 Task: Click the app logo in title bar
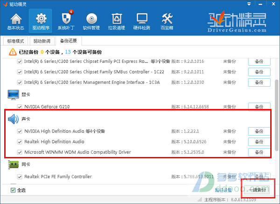pyautogui.click(x=5, y=4)
